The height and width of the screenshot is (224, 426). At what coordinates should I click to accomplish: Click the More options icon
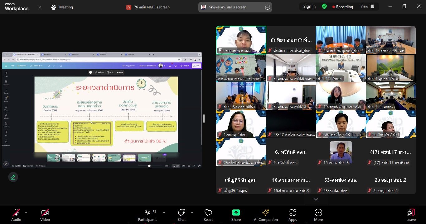click(x=318, y=215)
